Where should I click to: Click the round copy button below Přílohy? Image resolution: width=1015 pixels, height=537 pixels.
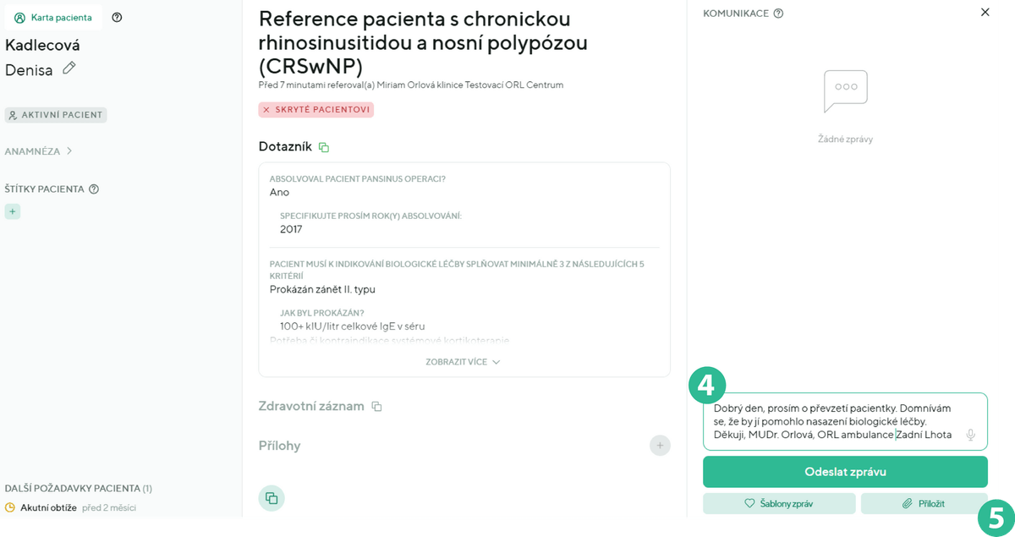(x=272, y=498)
